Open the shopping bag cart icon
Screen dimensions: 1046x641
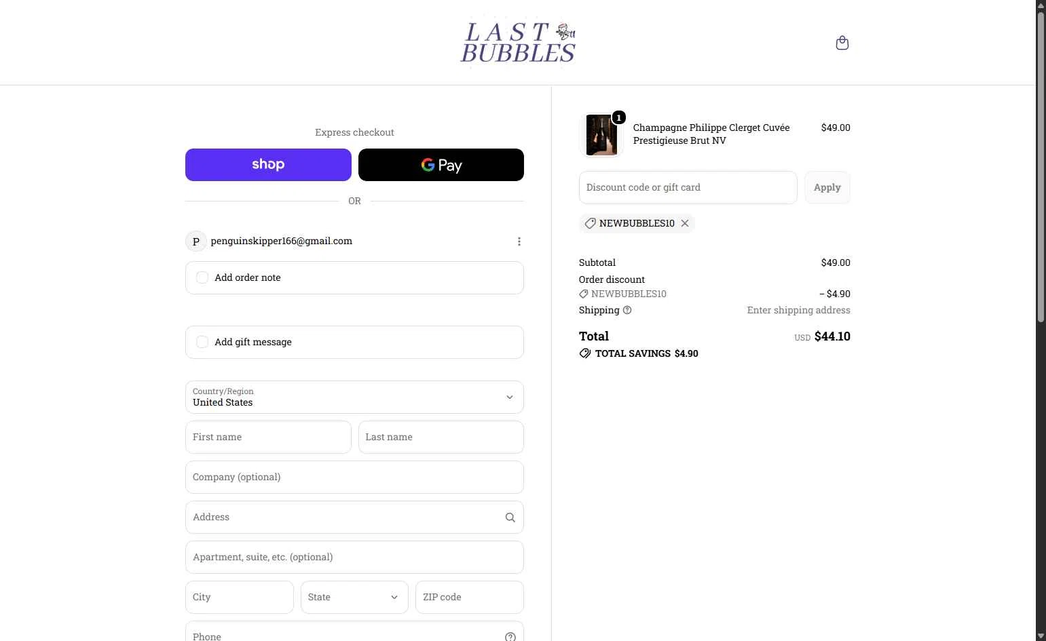pos(842,43)
